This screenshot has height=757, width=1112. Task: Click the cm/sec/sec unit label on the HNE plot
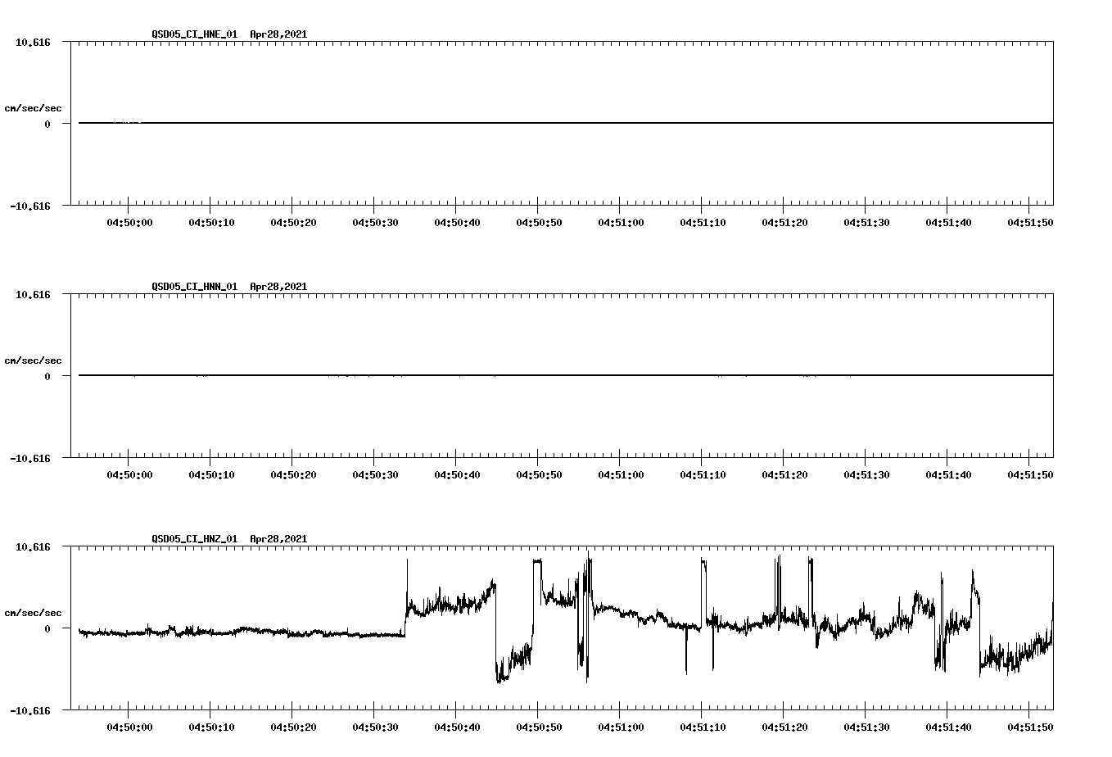click(x=34, y=107)
